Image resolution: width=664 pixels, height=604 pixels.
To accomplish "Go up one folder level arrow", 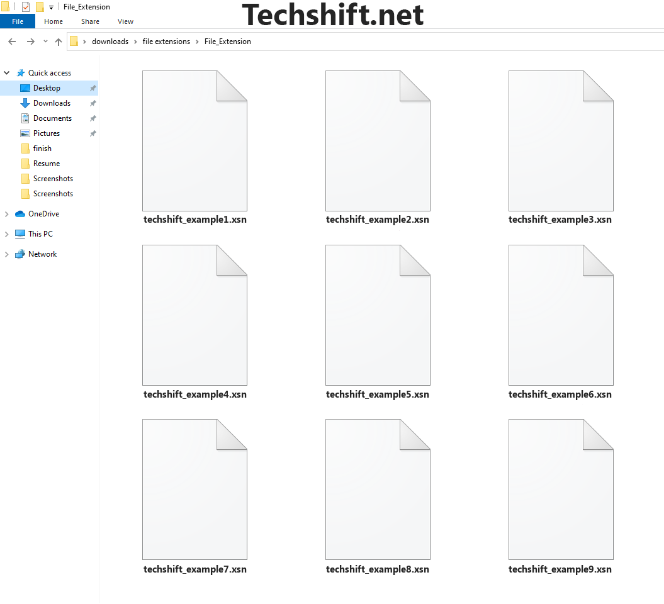I will 59,42.
